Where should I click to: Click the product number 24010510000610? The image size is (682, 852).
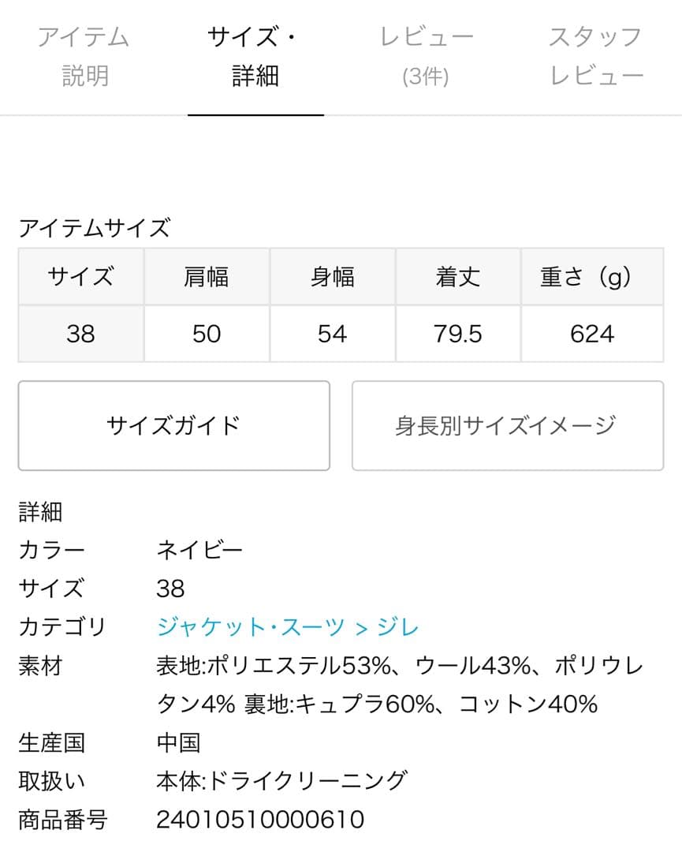[260, 820]
